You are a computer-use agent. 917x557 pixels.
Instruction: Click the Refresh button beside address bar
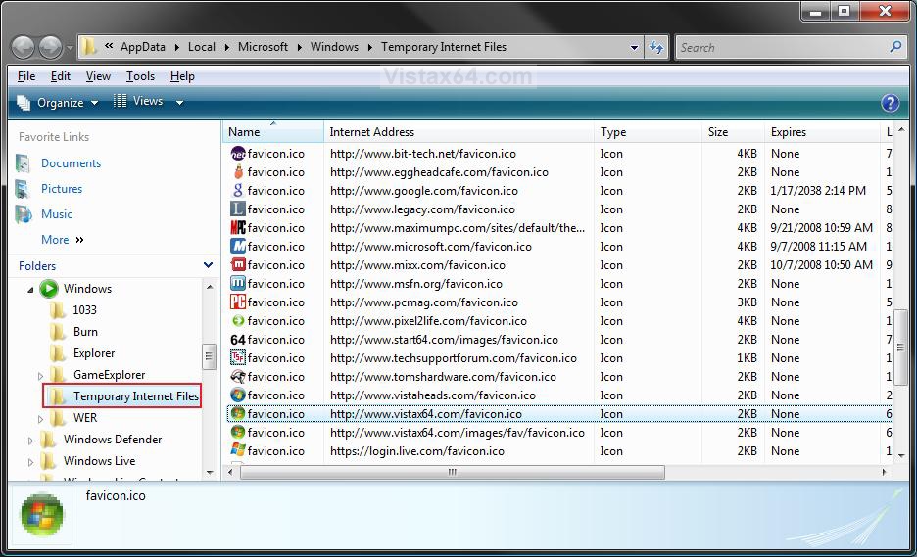pyautogui.click(x=656, y=47)
